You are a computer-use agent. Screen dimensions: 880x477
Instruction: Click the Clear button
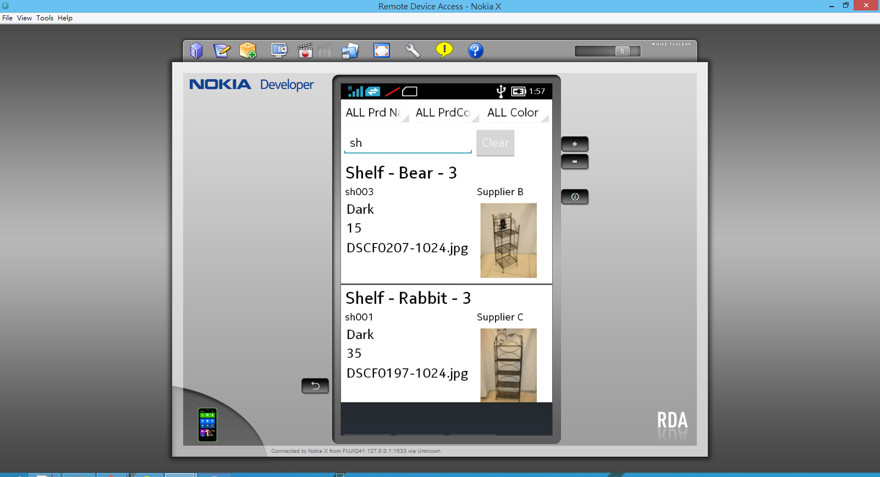tap(495, 143)
